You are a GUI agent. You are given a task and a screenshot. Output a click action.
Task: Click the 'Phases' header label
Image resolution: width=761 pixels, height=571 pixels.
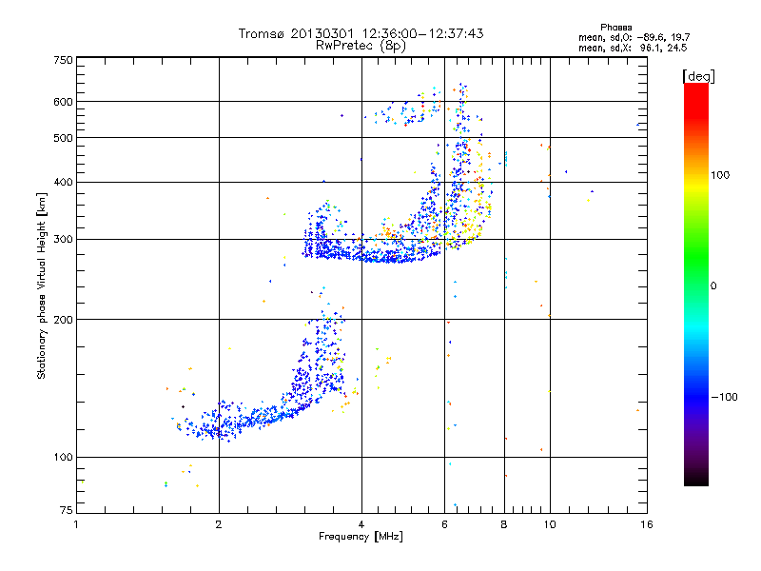coord(615,28)
